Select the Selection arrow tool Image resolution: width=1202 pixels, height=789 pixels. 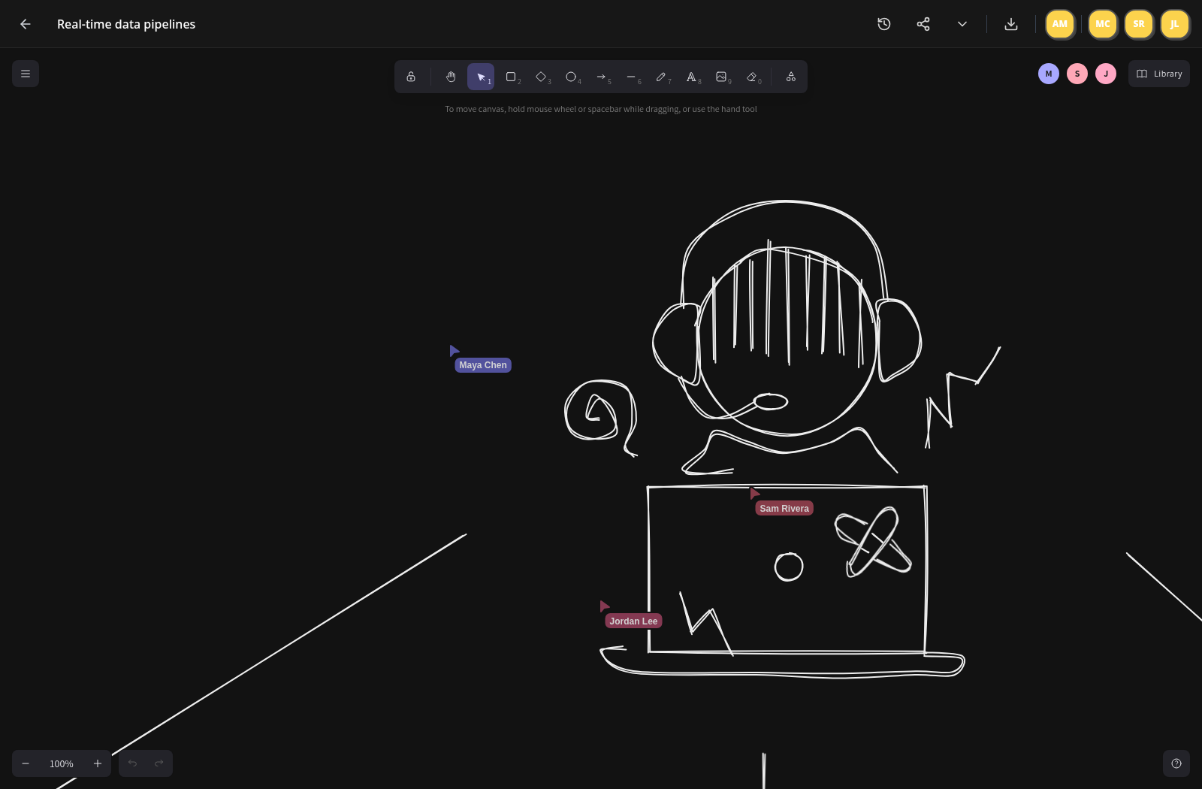481,77
